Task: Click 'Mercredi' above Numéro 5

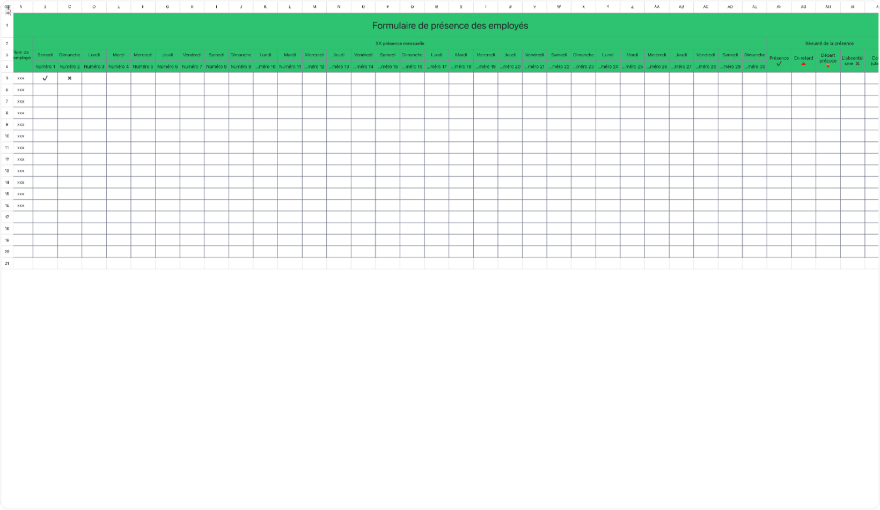Action: coord(143,55)
